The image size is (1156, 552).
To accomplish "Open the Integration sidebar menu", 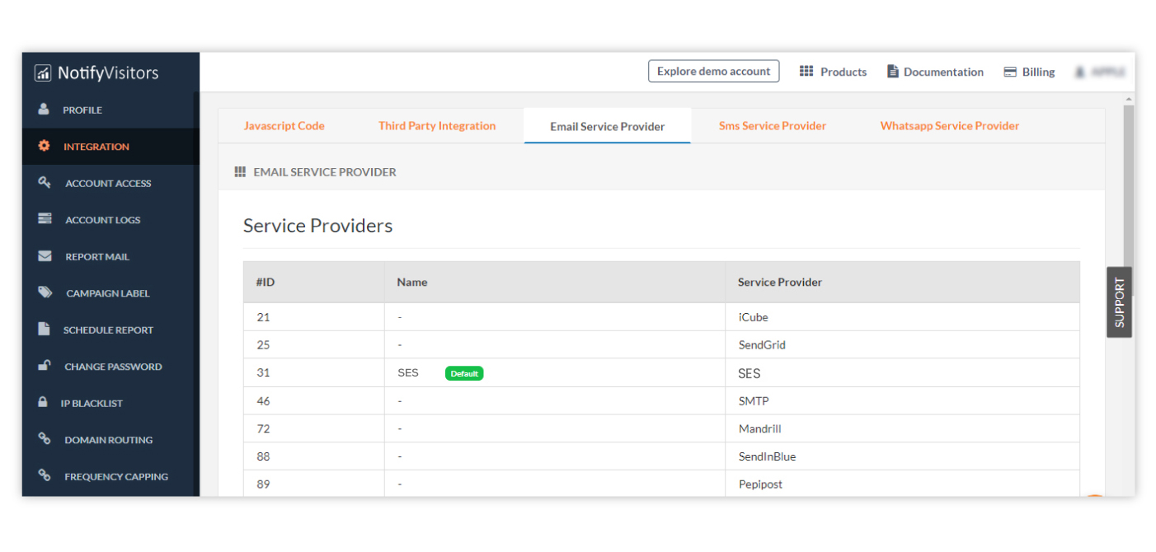I will (x=110, y=147).
